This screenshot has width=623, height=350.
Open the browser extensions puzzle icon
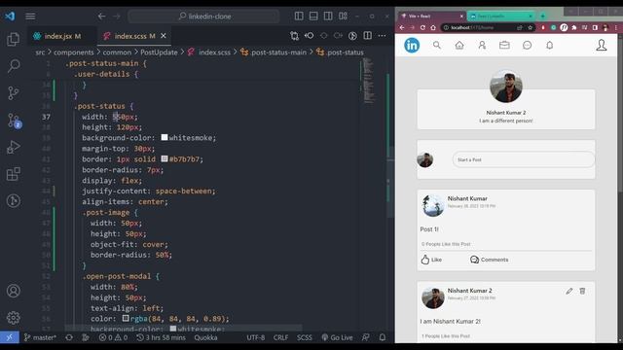[573, 28]
